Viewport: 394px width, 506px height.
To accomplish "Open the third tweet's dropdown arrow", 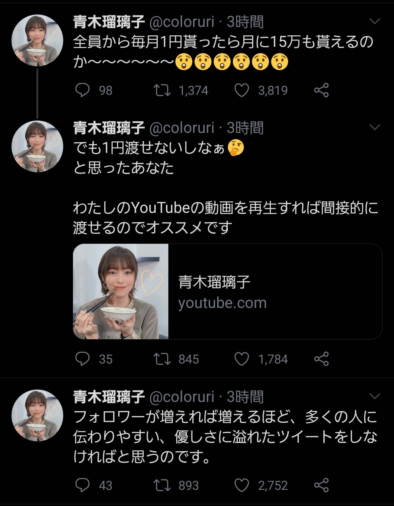I will click(x=375, y=396).
